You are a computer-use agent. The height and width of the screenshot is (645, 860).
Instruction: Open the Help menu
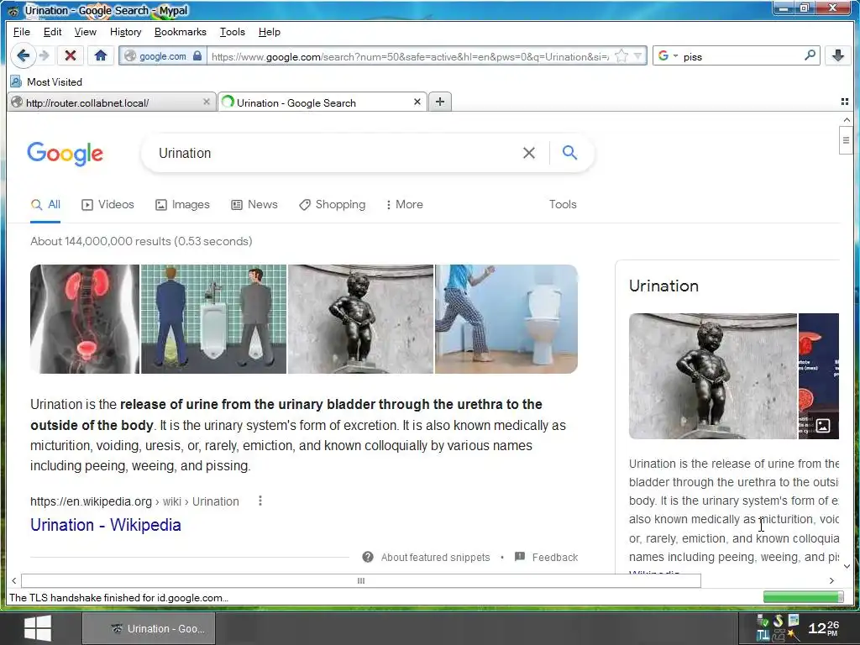269,32
